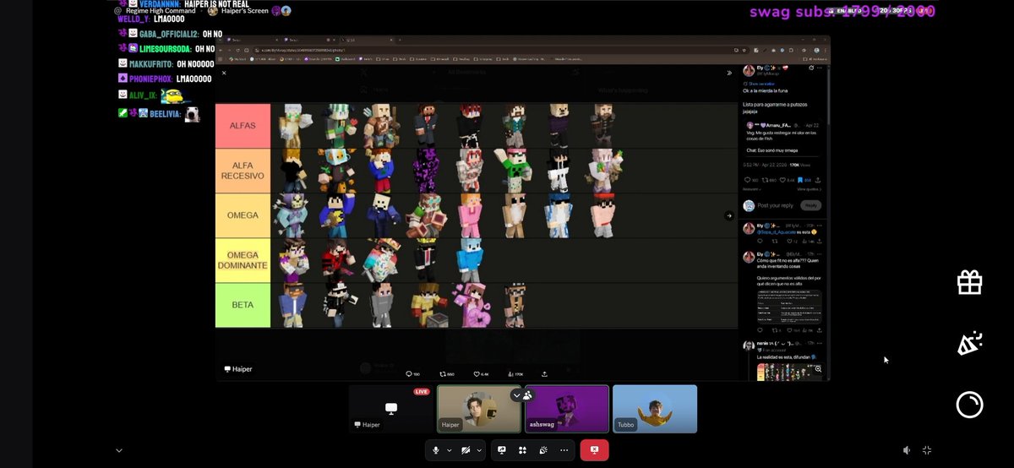The height and width of the screenshot is (468, 1014).
Task: Mute the microphone in call controls
Action: click(x=436, y=450)
